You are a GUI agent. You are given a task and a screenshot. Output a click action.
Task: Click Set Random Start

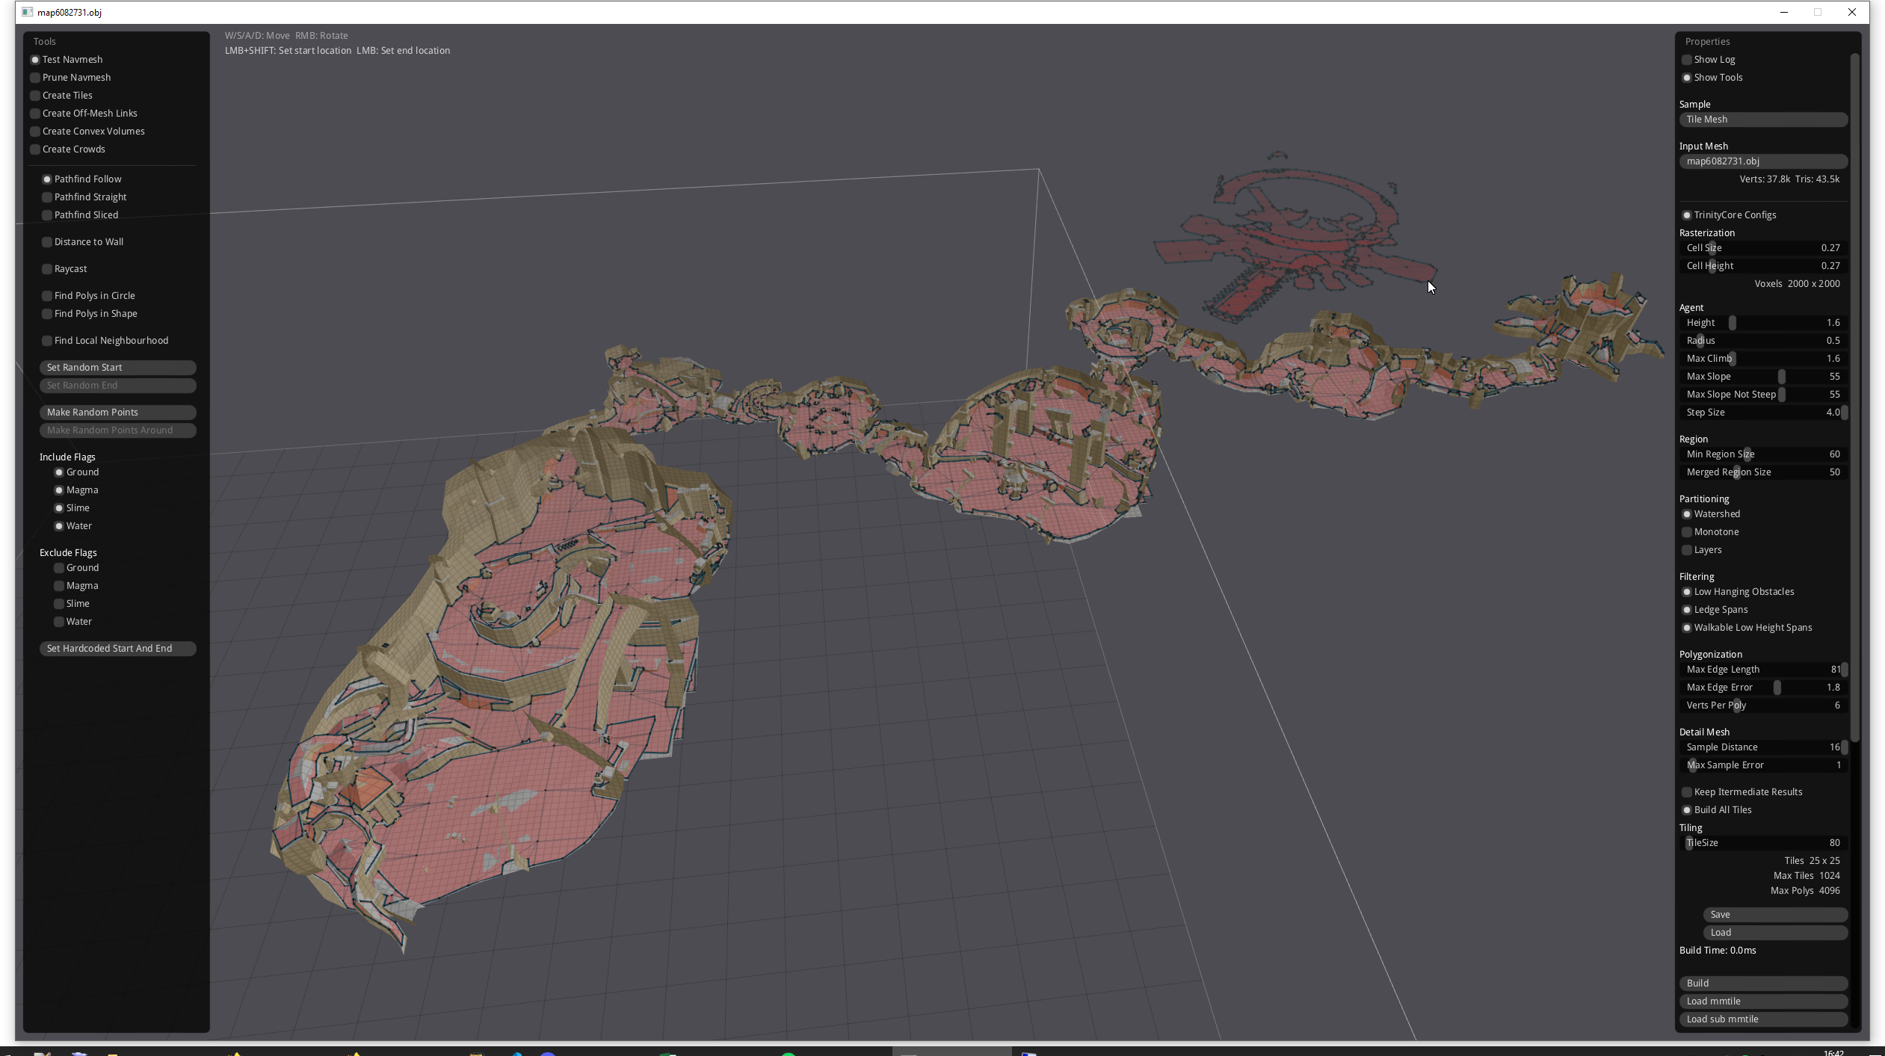[x=117, y=367]
